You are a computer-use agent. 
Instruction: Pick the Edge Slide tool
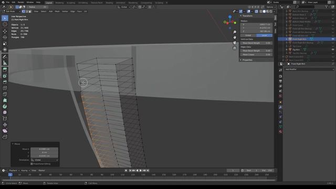(5, 119)
